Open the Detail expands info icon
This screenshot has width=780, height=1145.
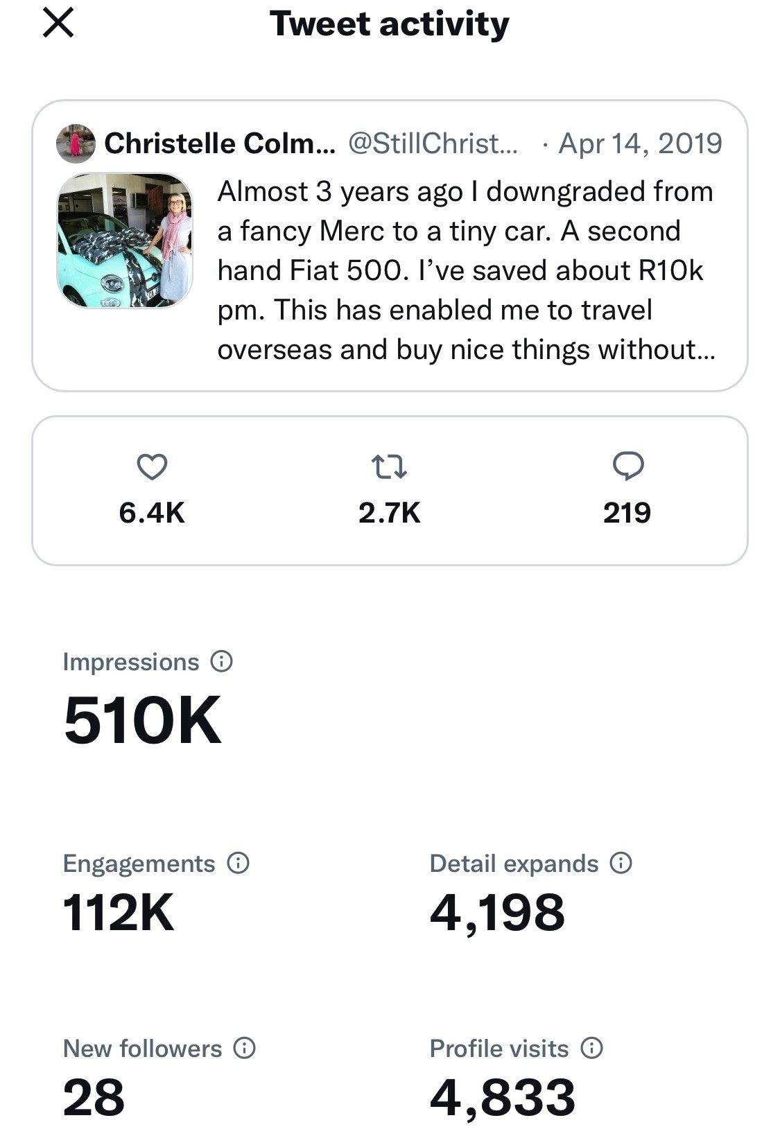point(621,863)
